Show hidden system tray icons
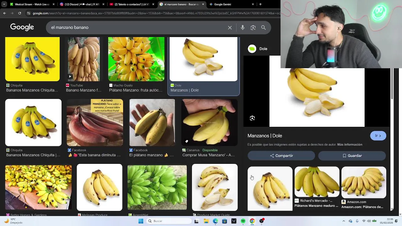The image size is (402, 226). click(344, 221)
